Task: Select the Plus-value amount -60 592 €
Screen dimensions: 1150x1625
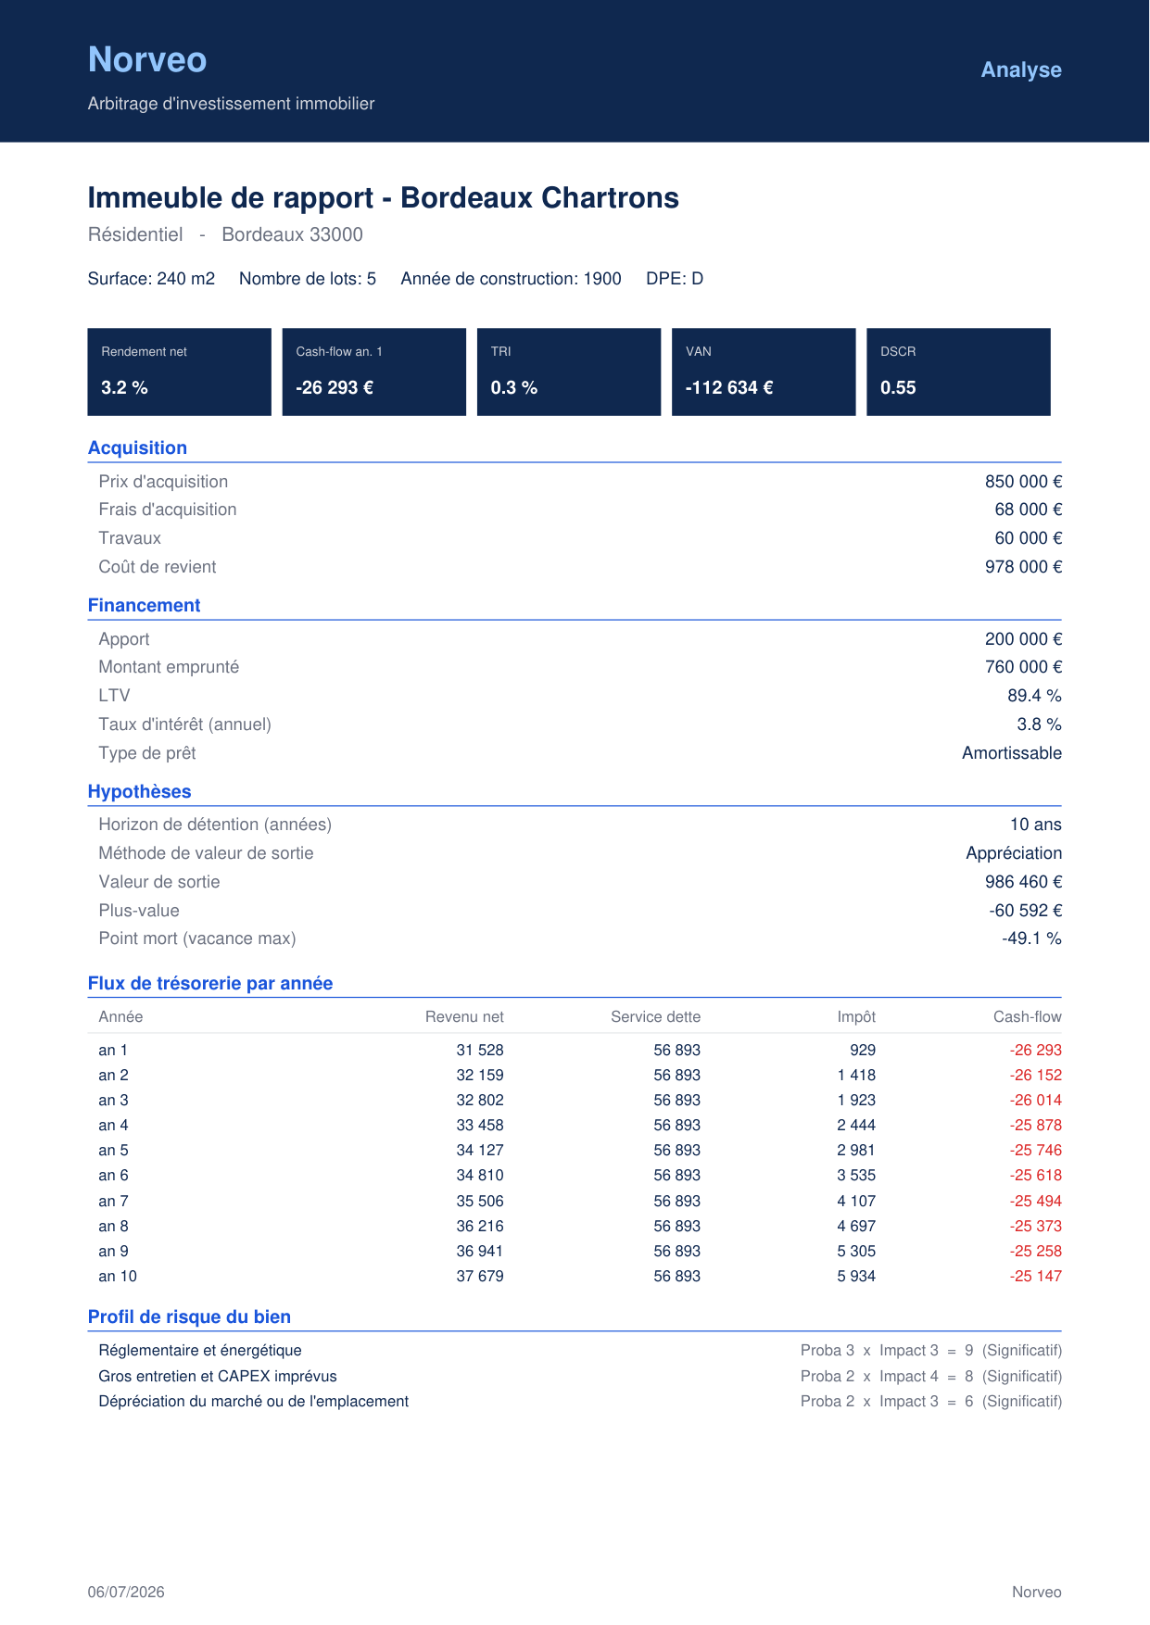Action: [1025, 911]
